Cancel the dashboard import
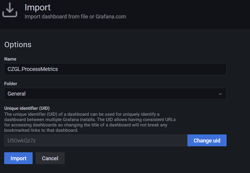This screenshot has height=173, width=250. (50, 158)
